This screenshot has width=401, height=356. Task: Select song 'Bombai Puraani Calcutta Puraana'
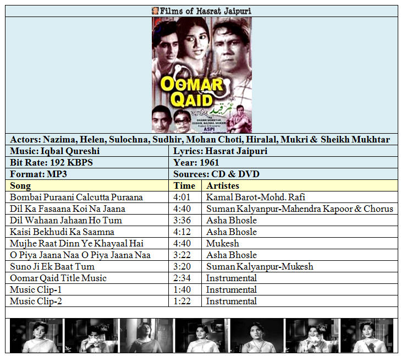pos(76,197)
